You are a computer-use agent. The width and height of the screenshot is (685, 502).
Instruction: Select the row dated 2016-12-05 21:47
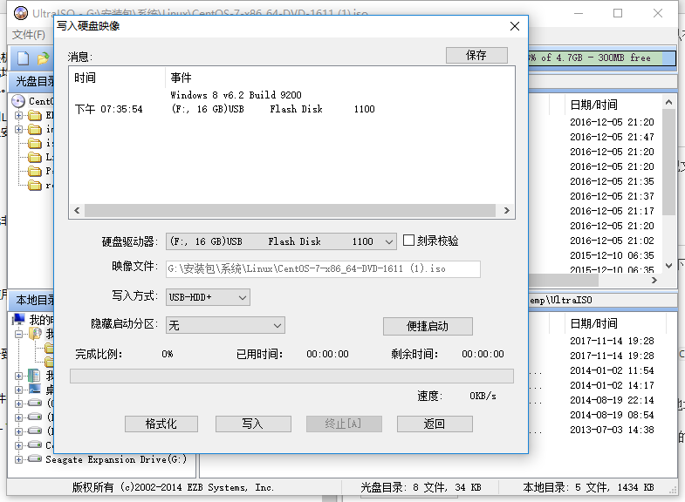tap(612, 137)
